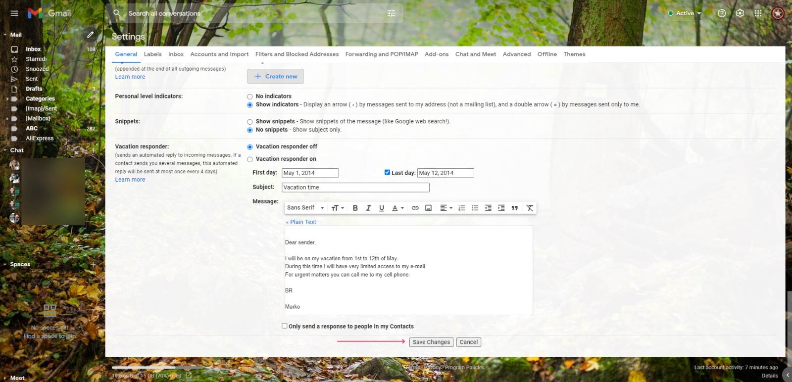The image size is (792, 382).
Task: Click the Bold formatting icon
Action: point(355,208)
